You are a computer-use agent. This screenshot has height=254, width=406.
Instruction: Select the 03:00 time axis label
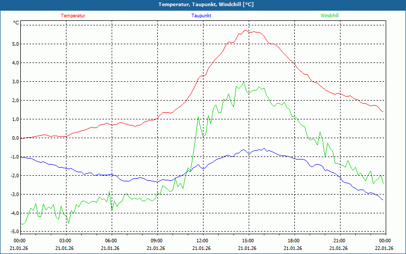65,241
